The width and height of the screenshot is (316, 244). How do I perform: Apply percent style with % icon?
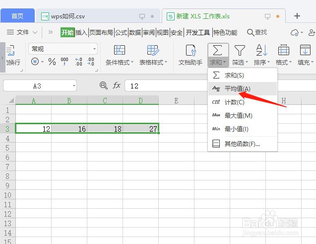coord(52,62)
